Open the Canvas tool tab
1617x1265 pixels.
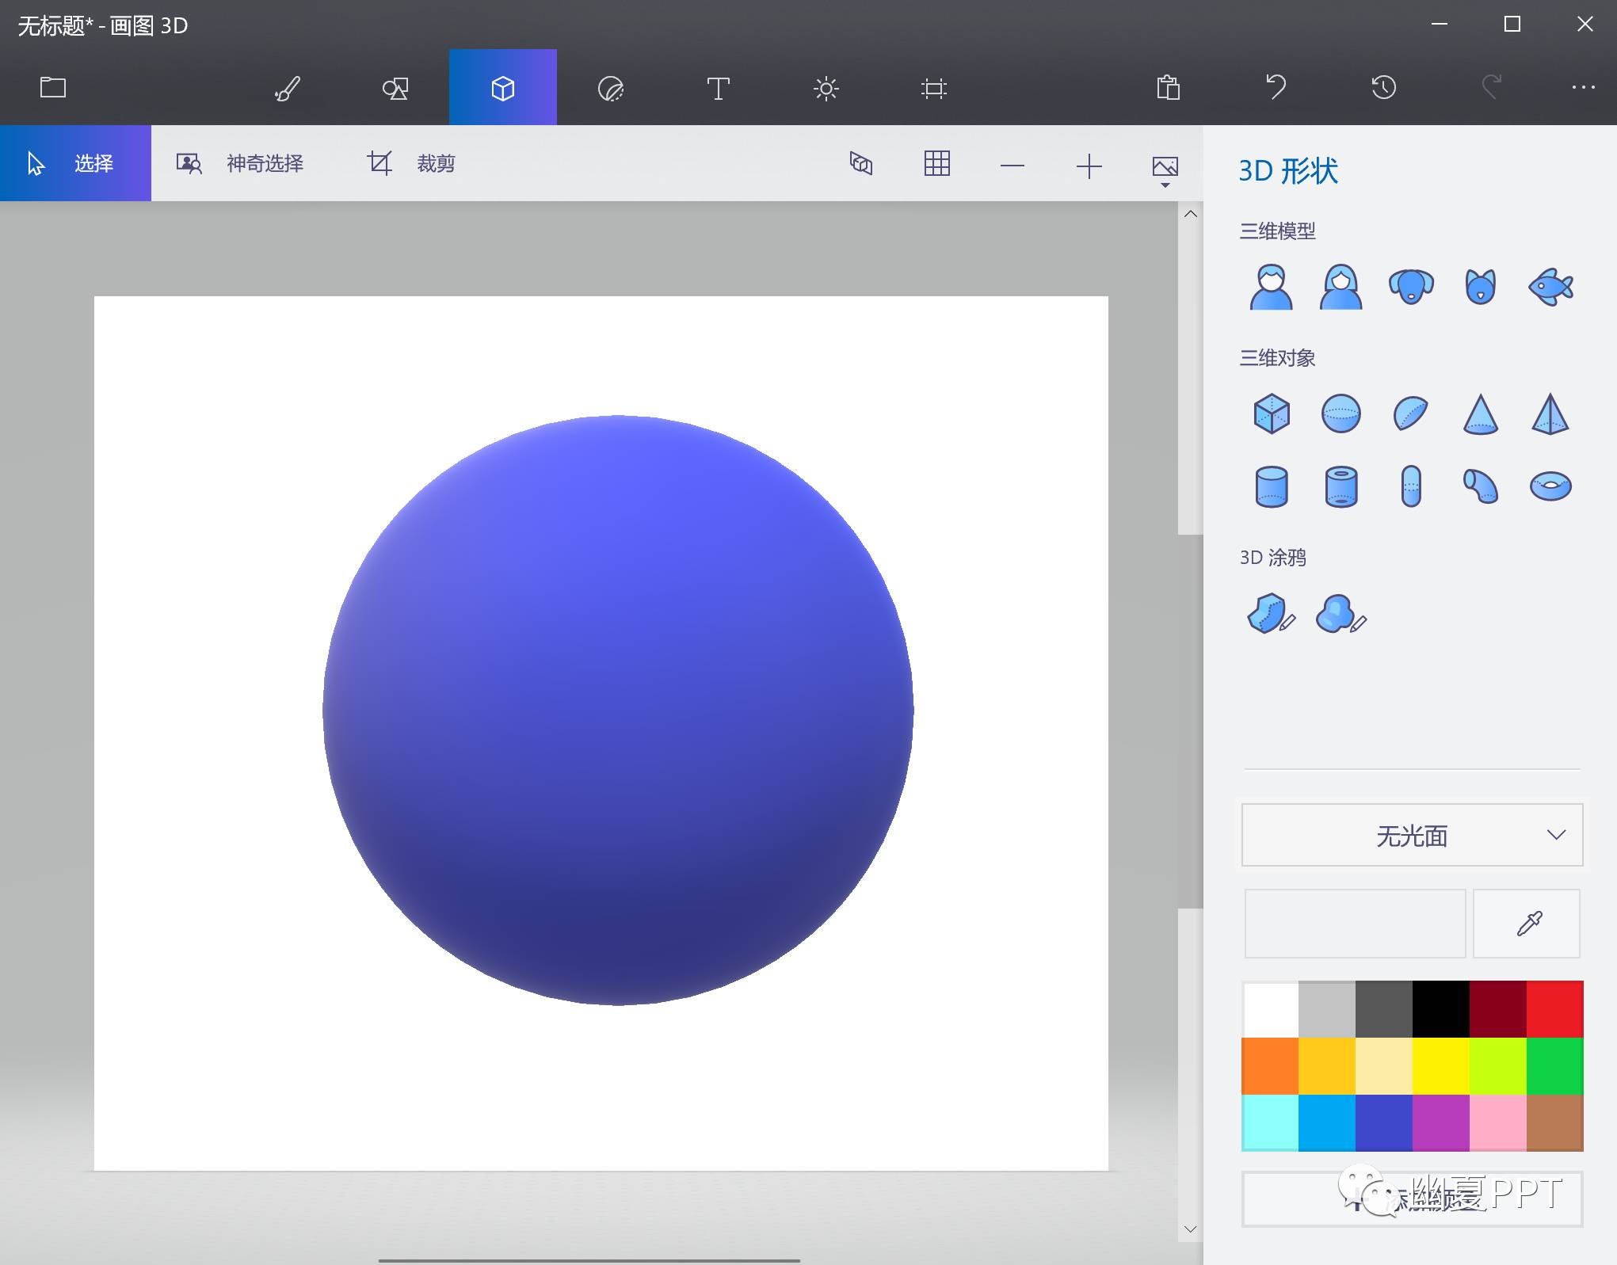[x=934, y=88]
